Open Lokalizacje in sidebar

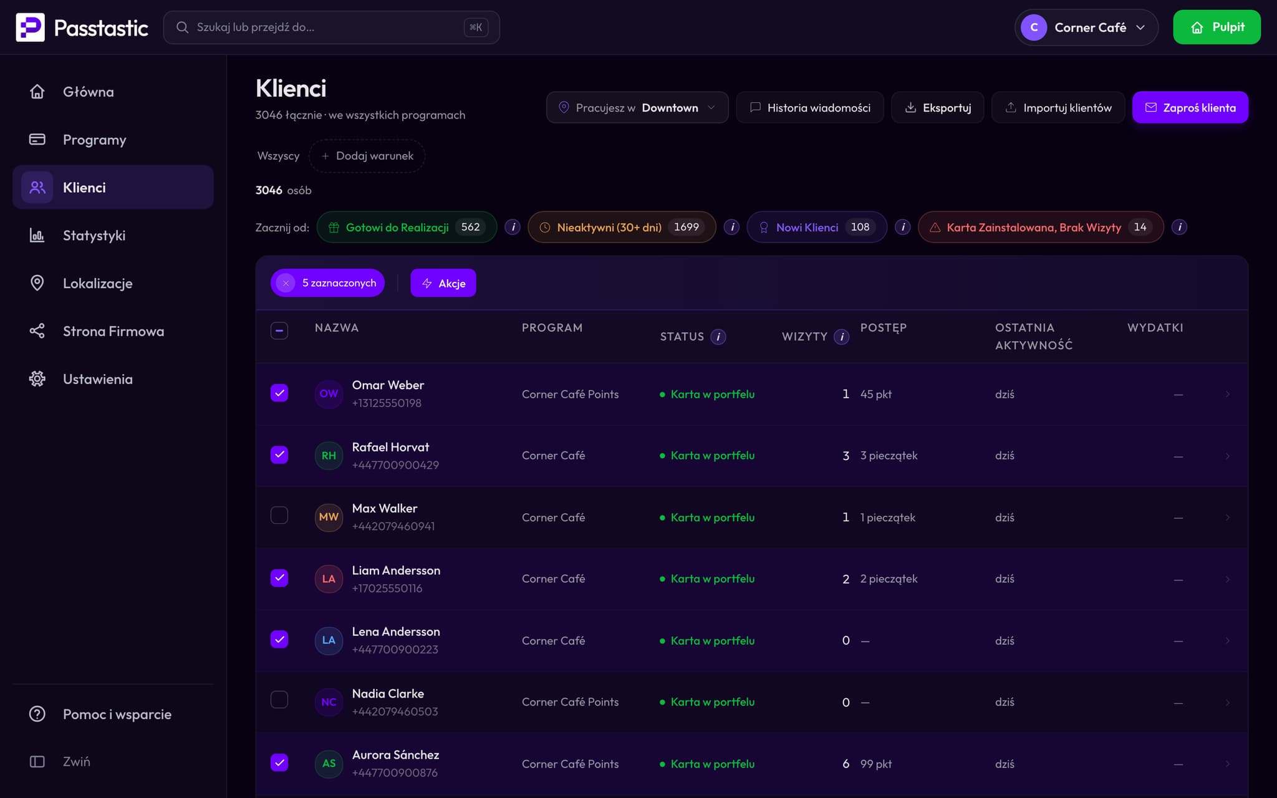113,283
